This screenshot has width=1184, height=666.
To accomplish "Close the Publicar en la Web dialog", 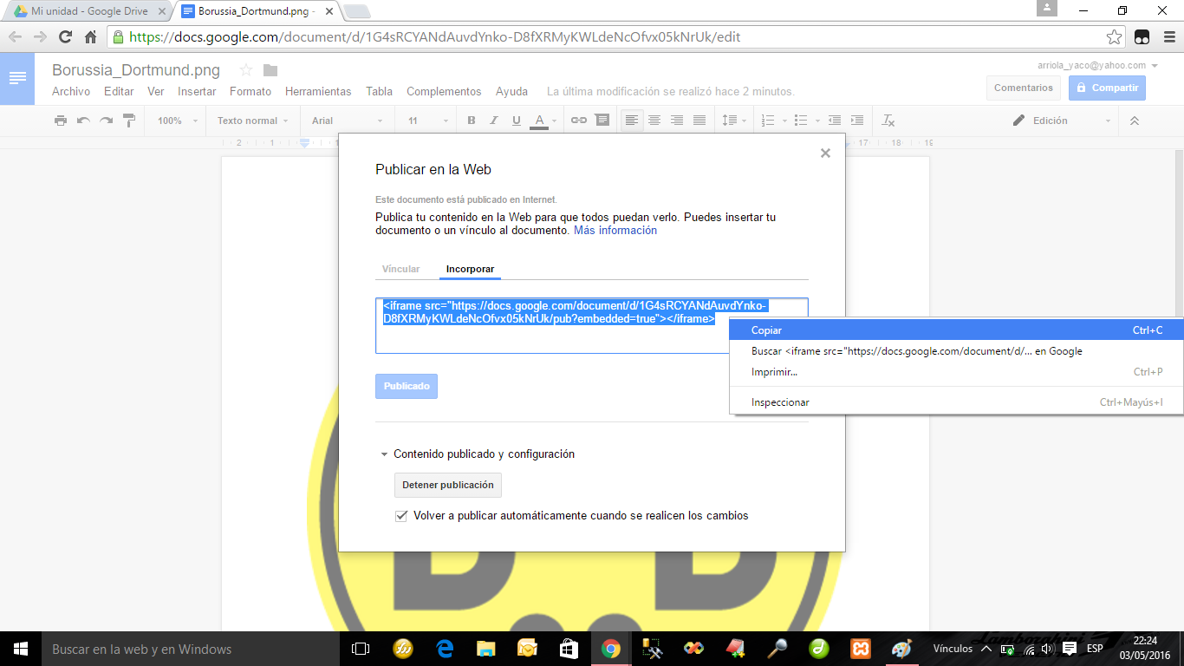I will 825,153.
